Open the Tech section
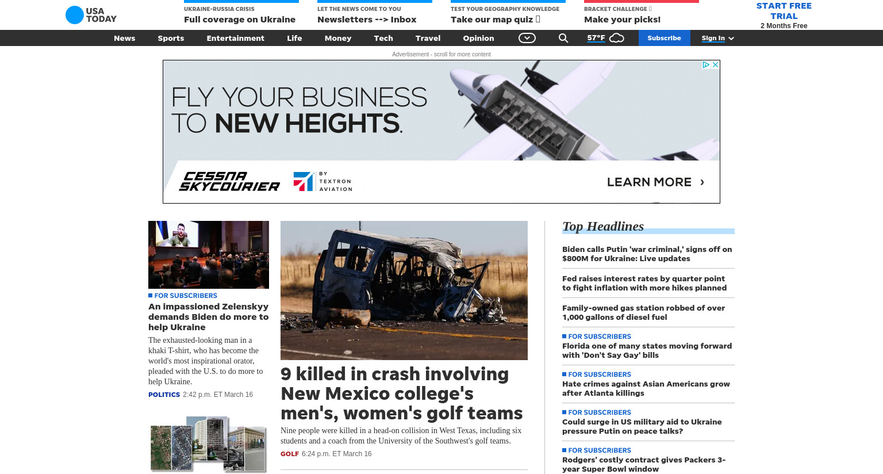Viewport: 883px width, 474px height. pos(383,38)
